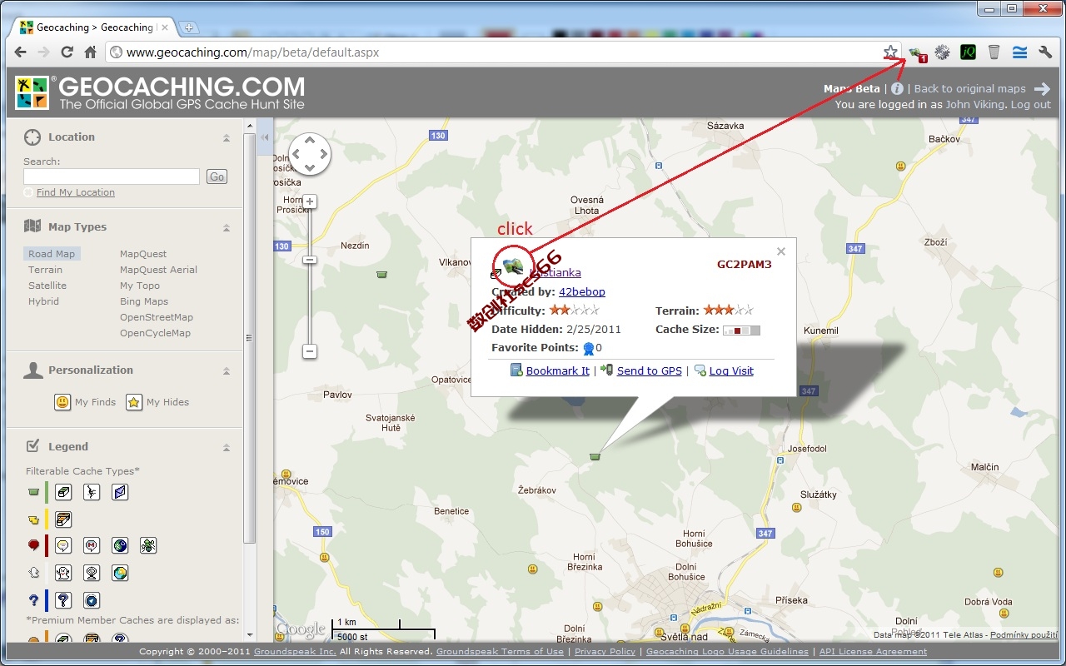Go to the browser home page

point(91,52)
